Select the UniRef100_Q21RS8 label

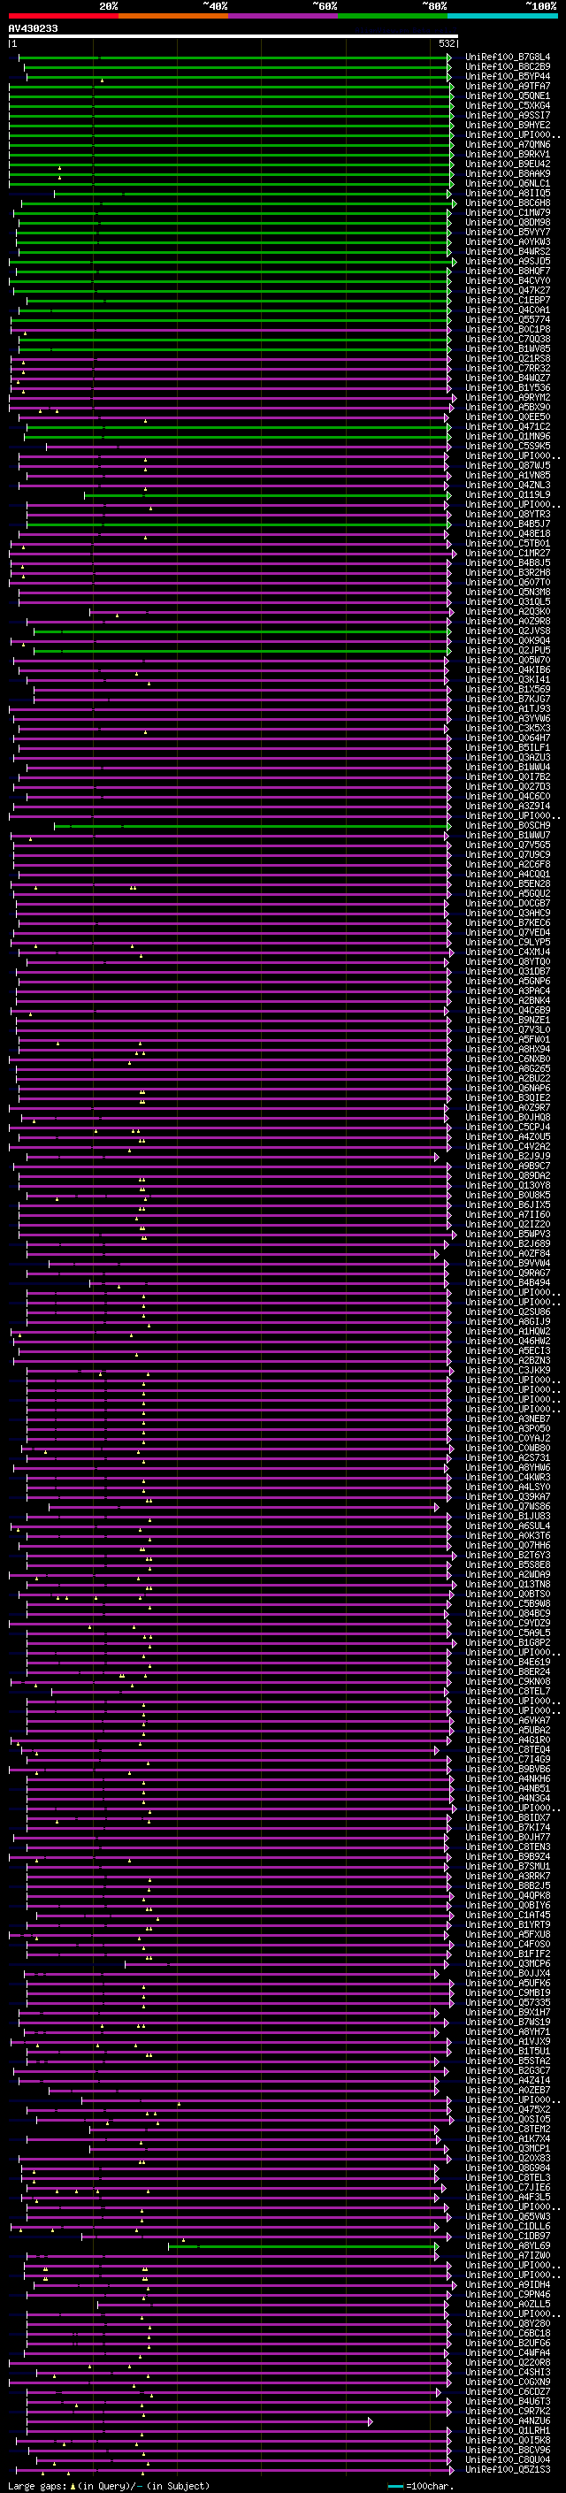[508, 358]
